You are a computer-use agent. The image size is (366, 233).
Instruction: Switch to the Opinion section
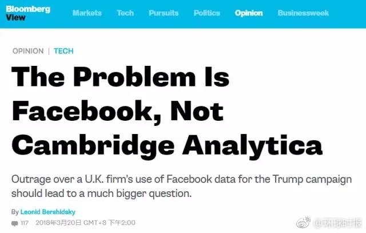(249, 13)
